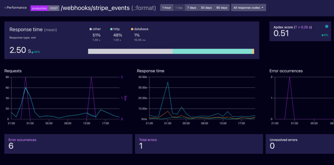Screen dimensions: 334x165
Task: Click the production environment badge
Action: (x=39, y=8)
